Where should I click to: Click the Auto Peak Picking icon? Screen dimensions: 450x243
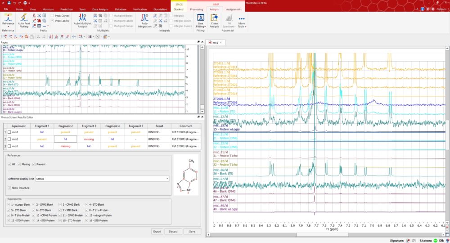tap(25, 18)
